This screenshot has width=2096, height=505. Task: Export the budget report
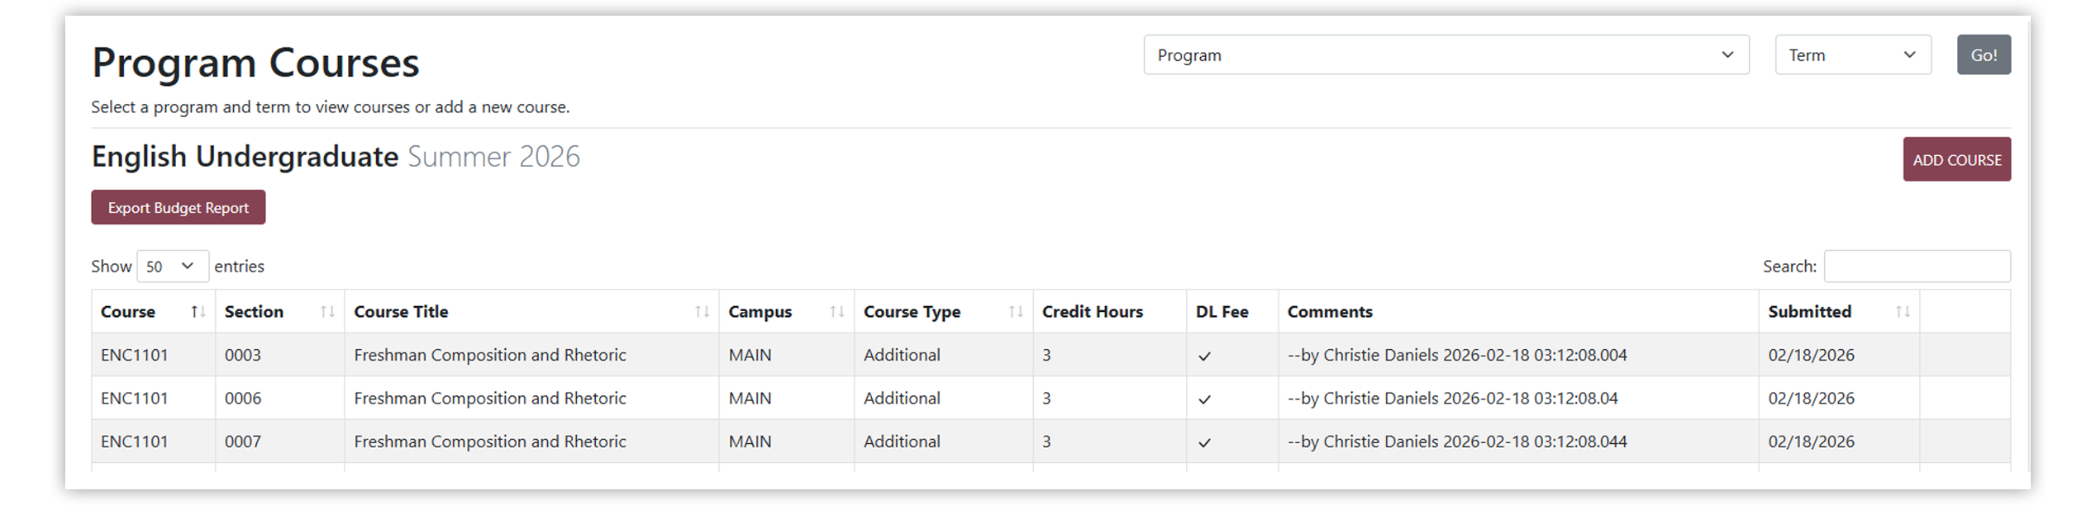click(178, 207)
